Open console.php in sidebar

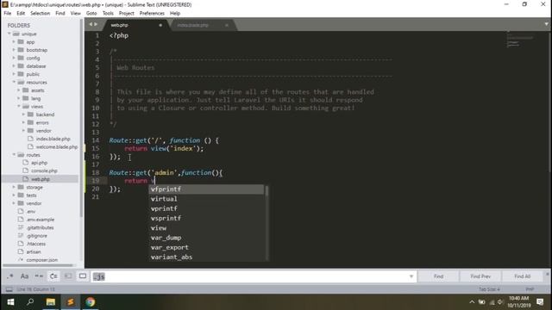(44, 170)
